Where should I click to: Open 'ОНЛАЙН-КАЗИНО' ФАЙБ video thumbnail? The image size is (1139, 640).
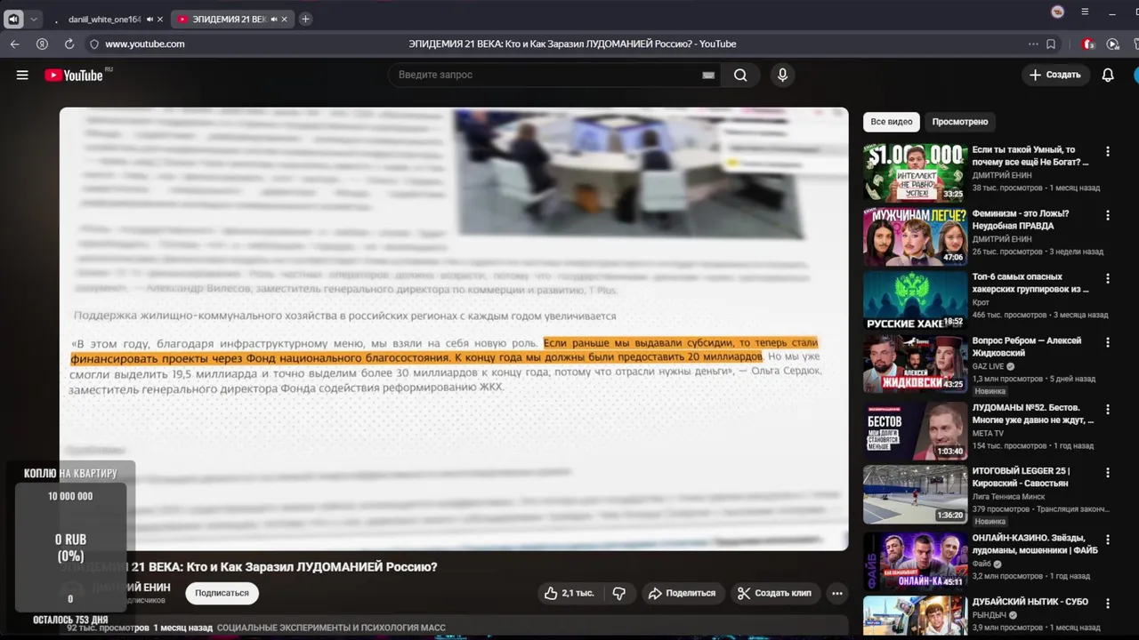click(915, 561)
